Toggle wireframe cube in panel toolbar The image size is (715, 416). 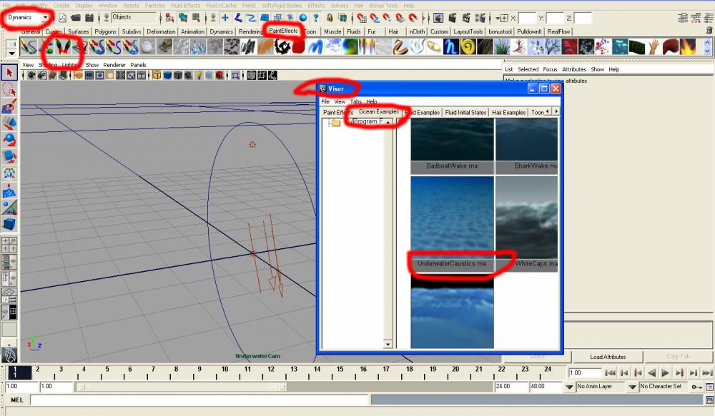pos(157,75)
